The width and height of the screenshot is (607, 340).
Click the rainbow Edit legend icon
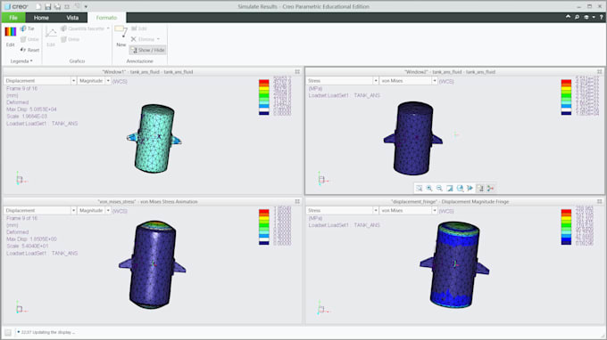11,32
